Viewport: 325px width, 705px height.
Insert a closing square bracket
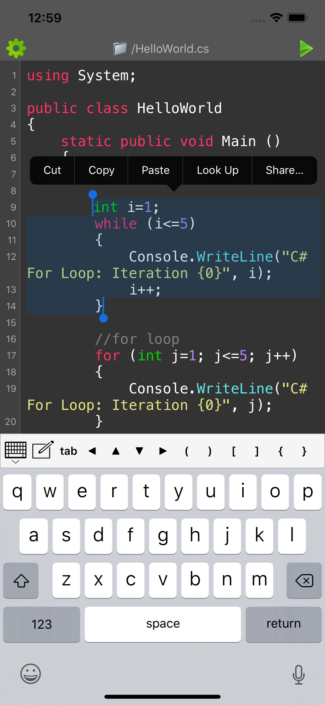click(257, 451)
